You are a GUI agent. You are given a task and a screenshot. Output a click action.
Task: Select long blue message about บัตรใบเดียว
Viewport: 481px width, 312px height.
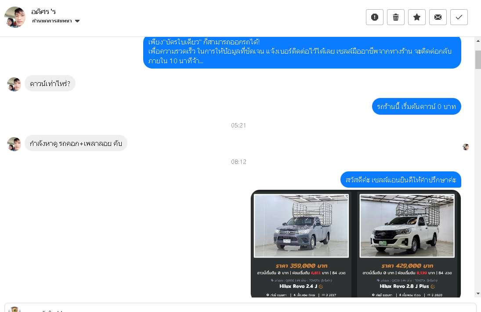(x=302, y=52)
